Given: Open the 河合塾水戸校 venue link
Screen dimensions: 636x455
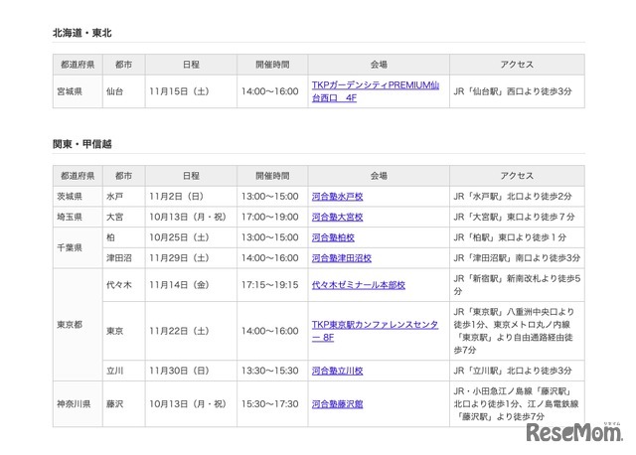Looking at the screenshot, I should coord(337,197).
